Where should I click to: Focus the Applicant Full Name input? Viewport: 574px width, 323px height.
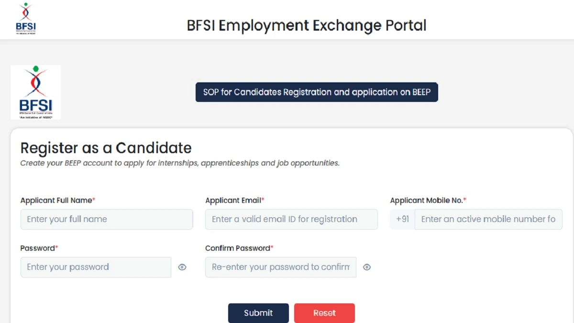click(106, 219)
